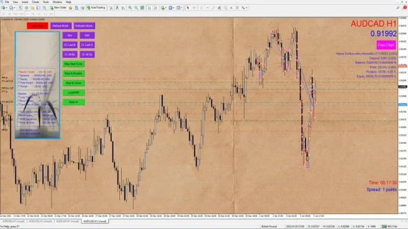Click the AUDCAD H1 chart title
The height and width of the screenshot is (229, 408).
coord(374,23)
